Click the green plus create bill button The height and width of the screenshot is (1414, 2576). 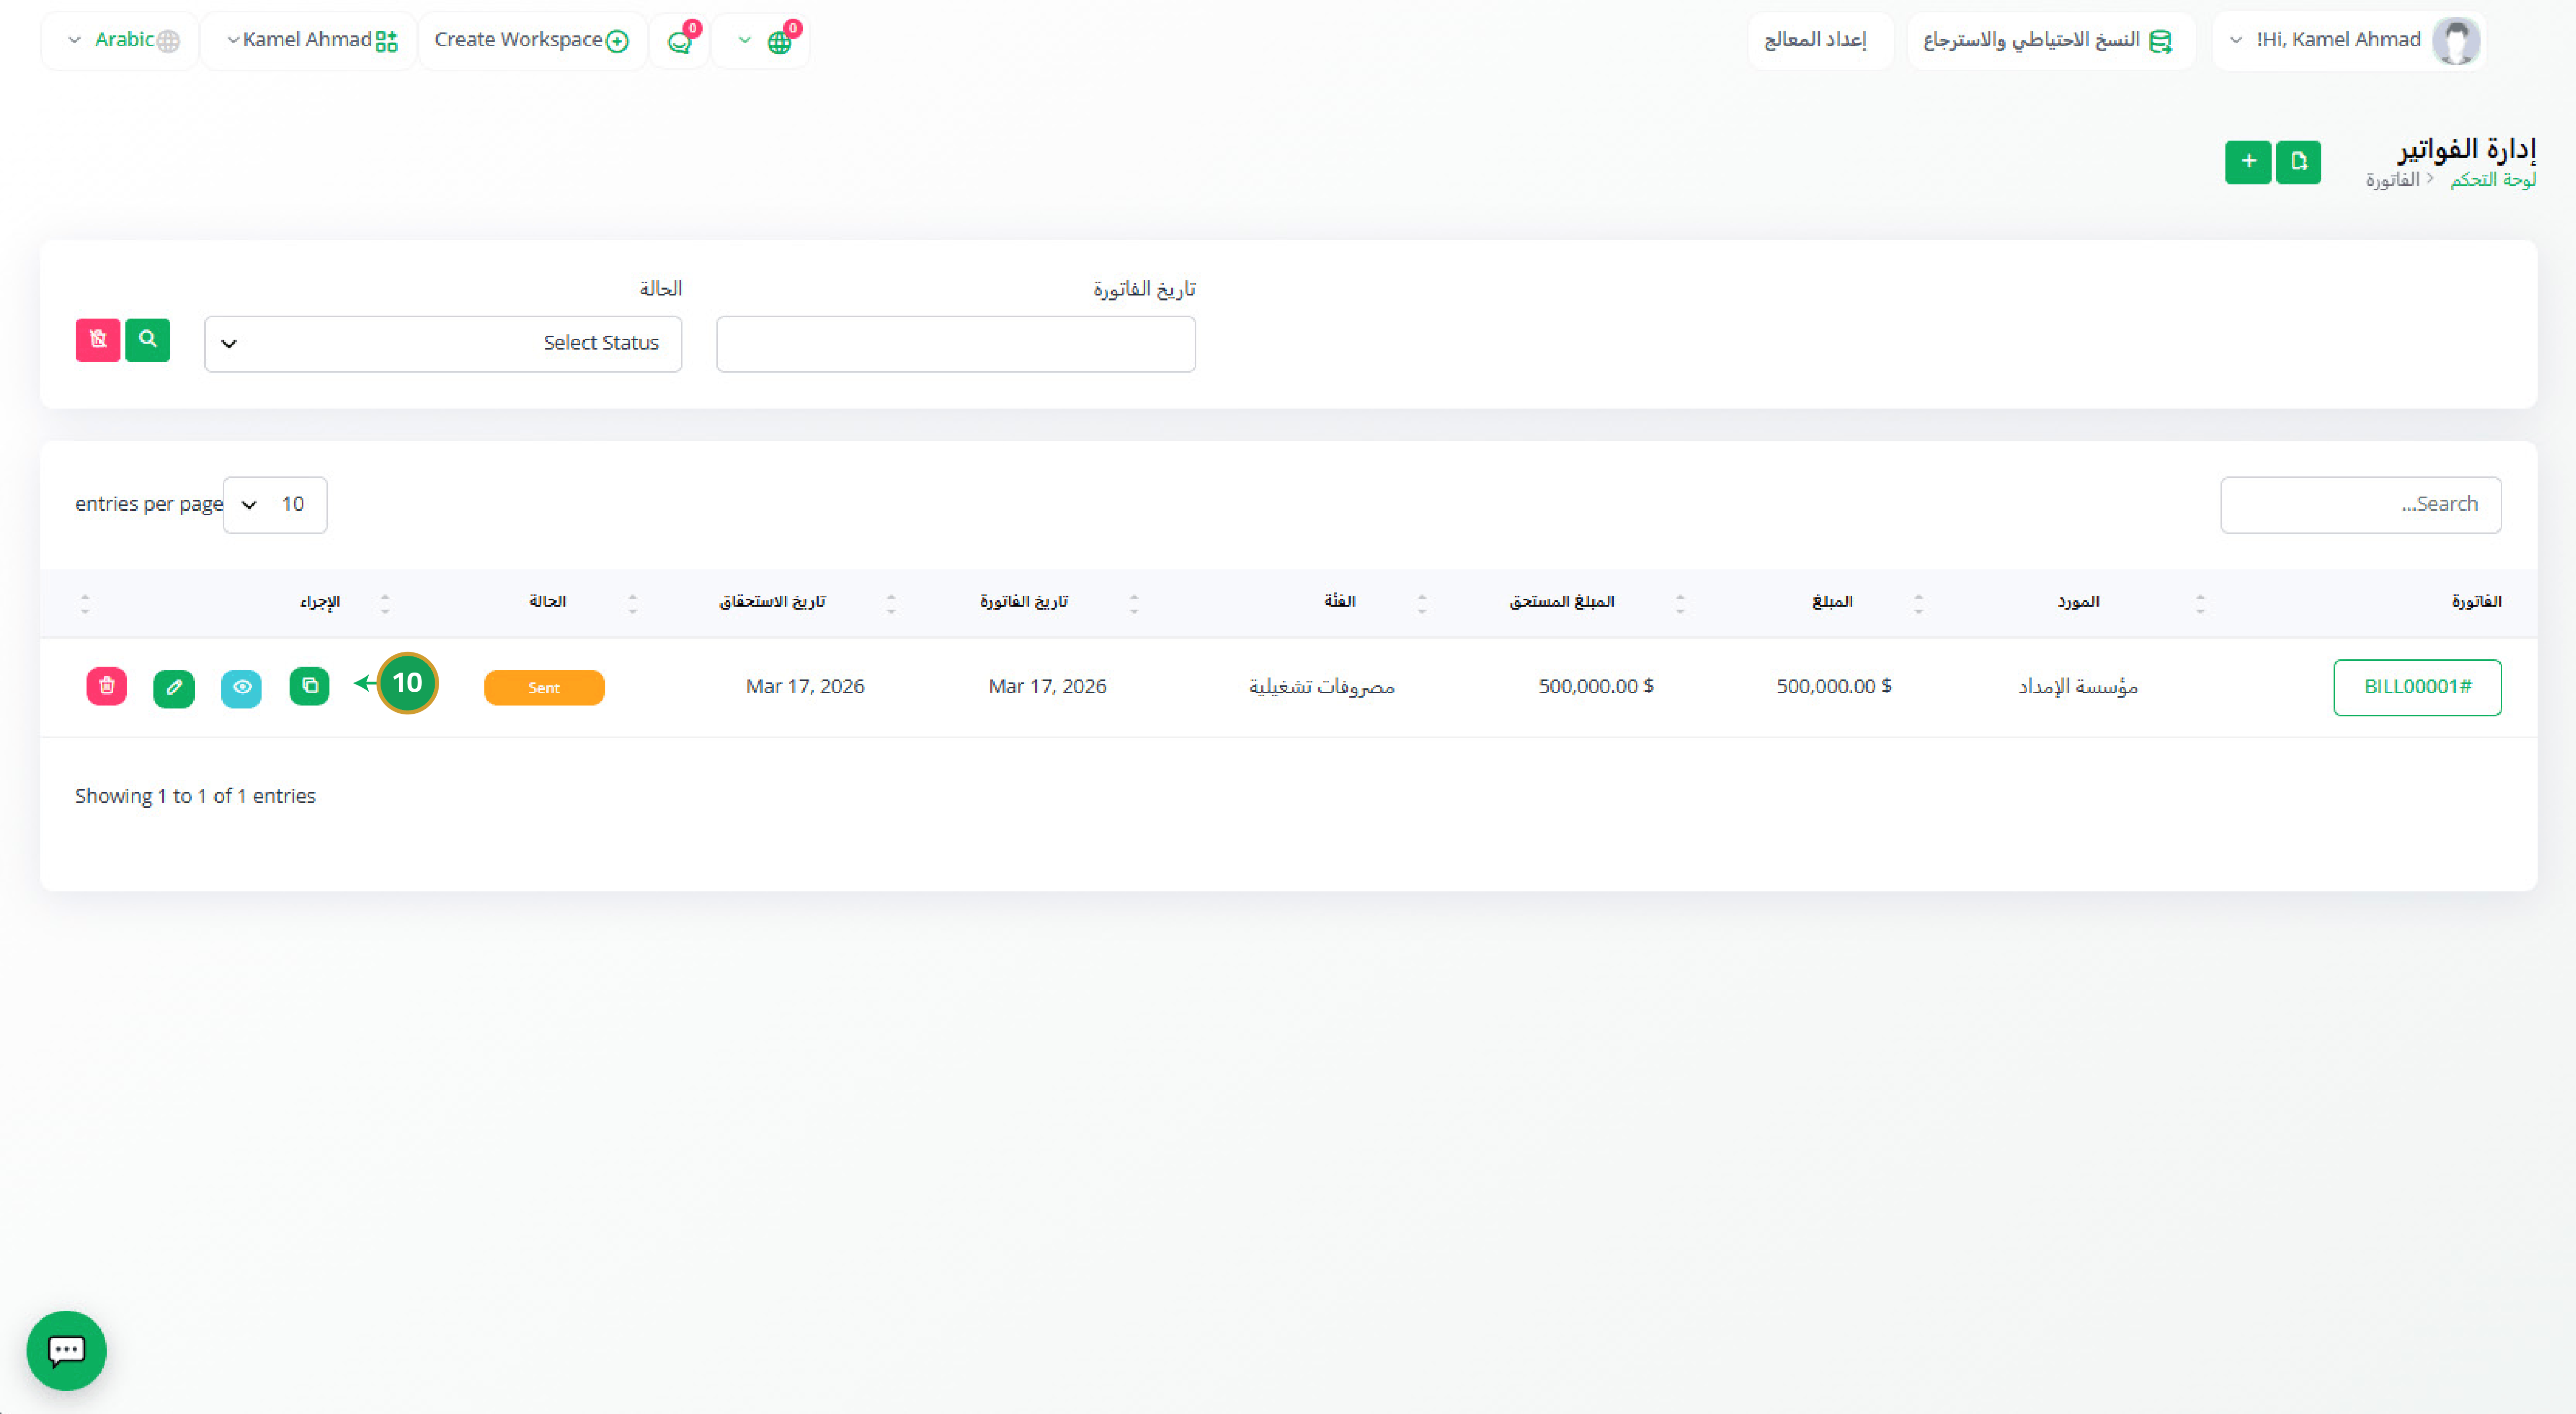(x=2248, y=162)
